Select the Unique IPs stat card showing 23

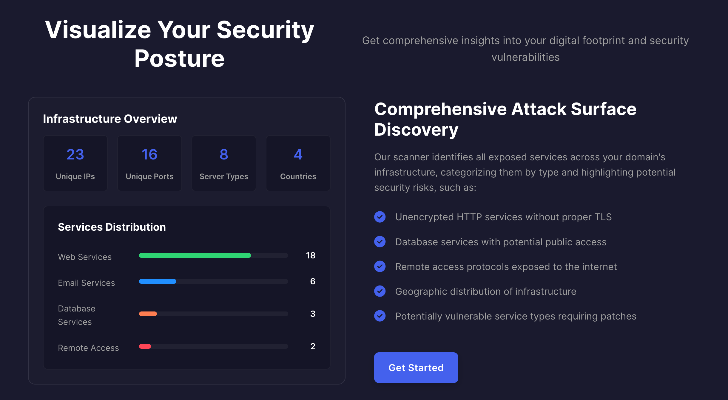click(x=75, y=163)
